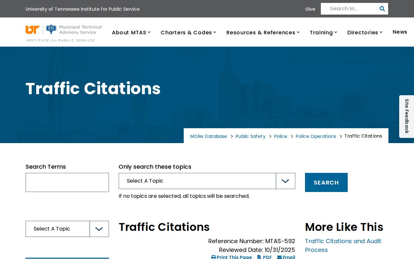
Task: Open the Give link
Action: (310, 9)
